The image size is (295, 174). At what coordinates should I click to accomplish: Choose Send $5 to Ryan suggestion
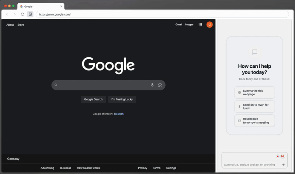(x=254, y=106)
